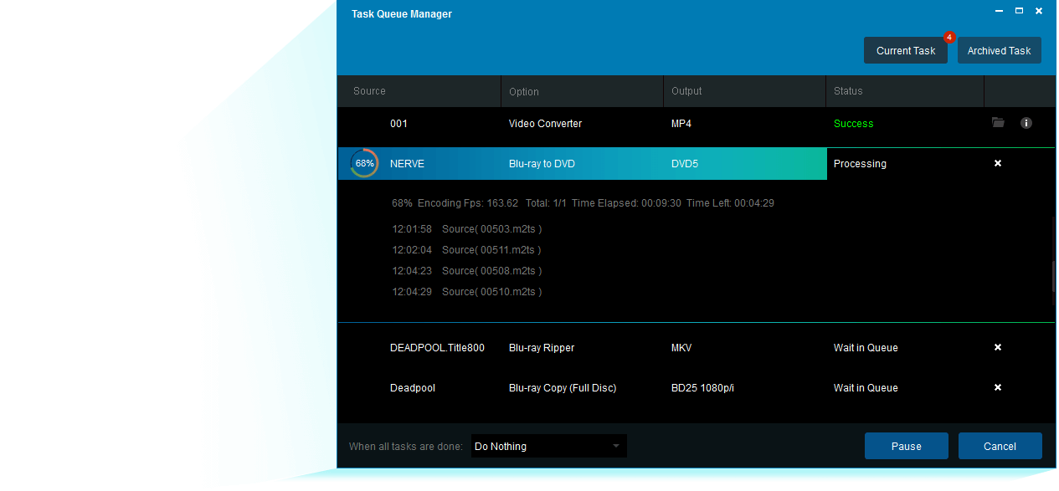Click the MKV output cell
Viewport: 1059px width, 491px height.
(681, 348)
